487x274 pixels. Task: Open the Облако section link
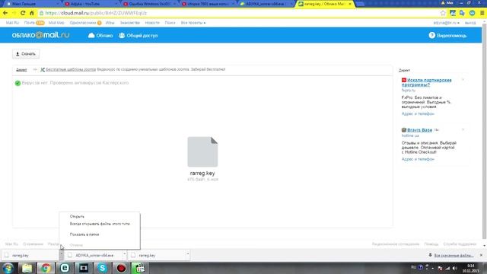tap(100, 36)
